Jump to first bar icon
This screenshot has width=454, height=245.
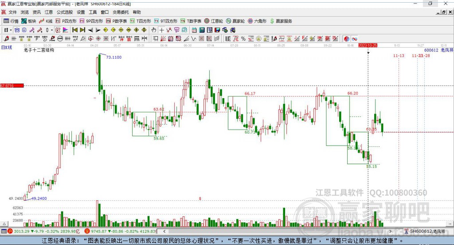[x=74, y=30]
